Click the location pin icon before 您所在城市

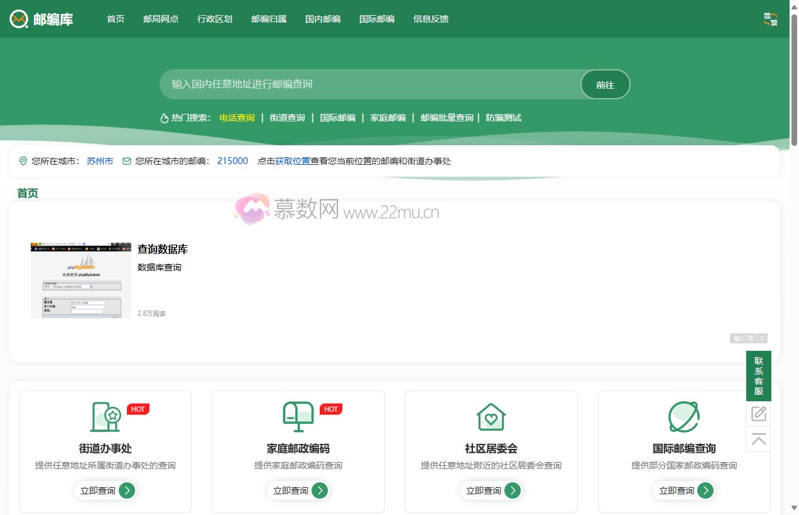coord(22,161)
